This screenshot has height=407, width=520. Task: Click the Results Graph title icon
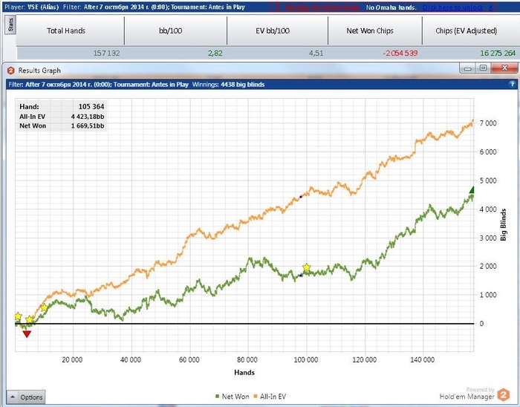[x=11, y=71]
